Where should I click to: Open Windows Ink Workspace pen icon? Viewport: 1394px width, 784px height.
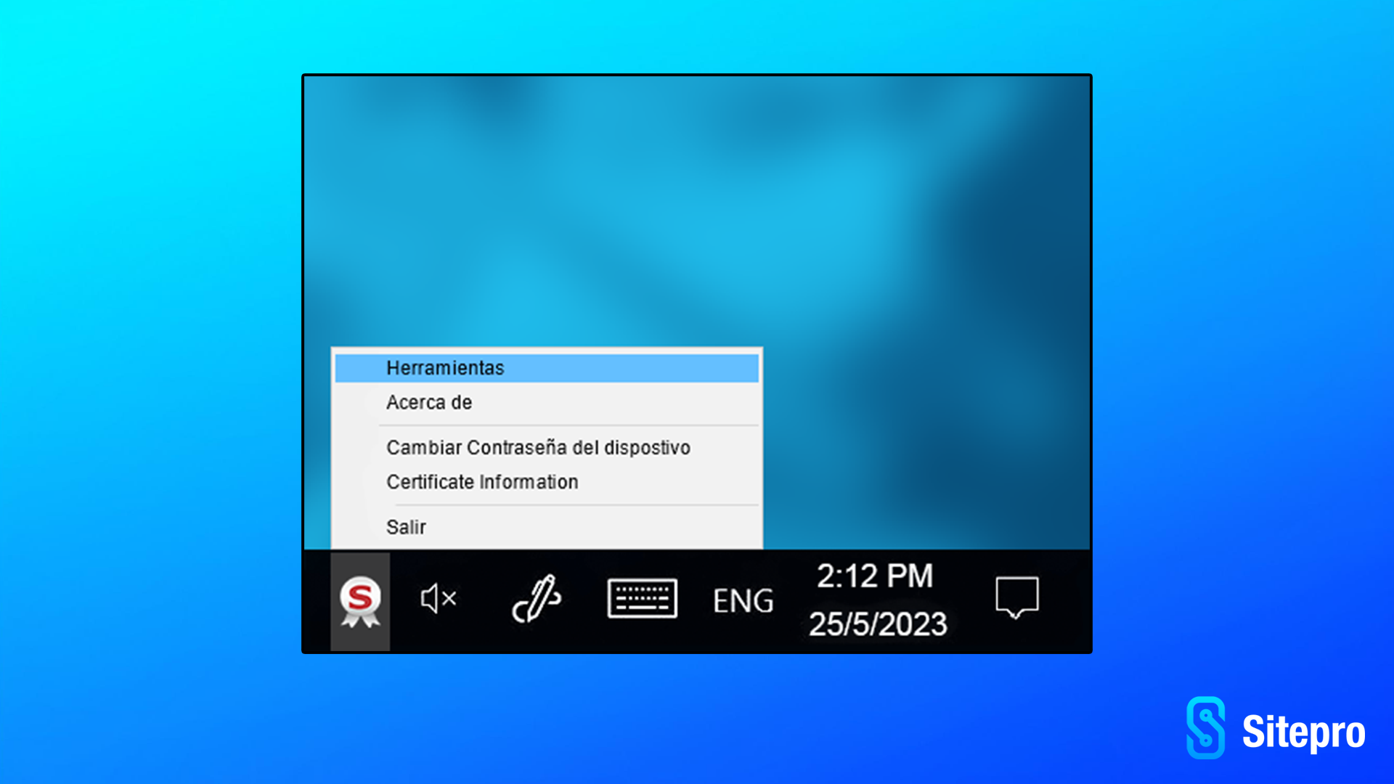click(x=537, y=599)
